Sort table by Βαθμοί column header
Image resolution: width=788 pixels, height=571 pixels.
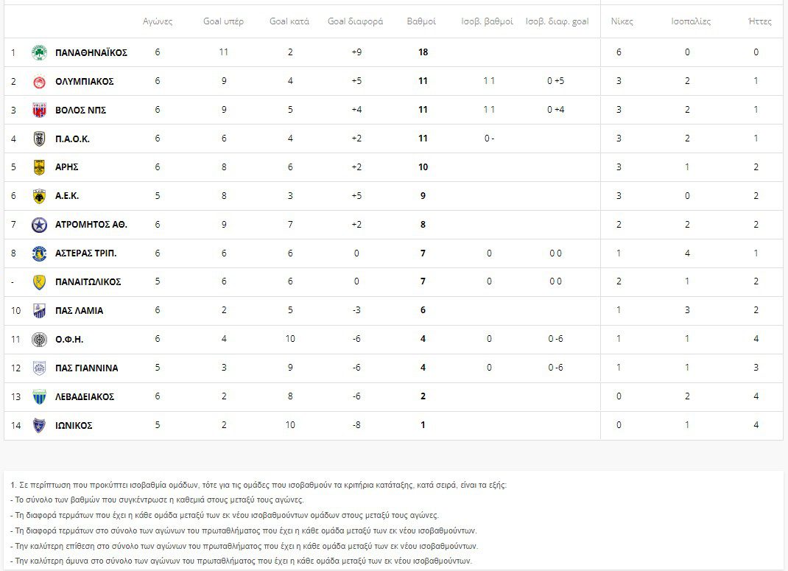point(421,21)
